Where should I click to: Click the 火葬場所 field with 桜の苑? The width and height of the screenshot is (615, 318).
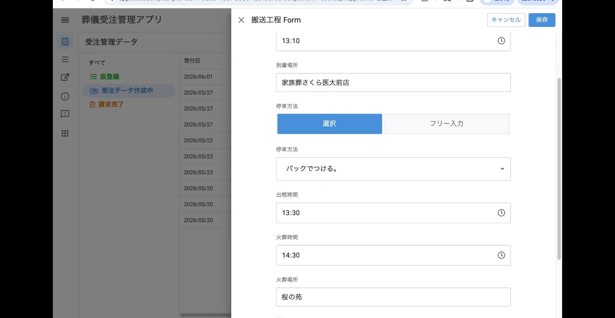click(393, 297)
